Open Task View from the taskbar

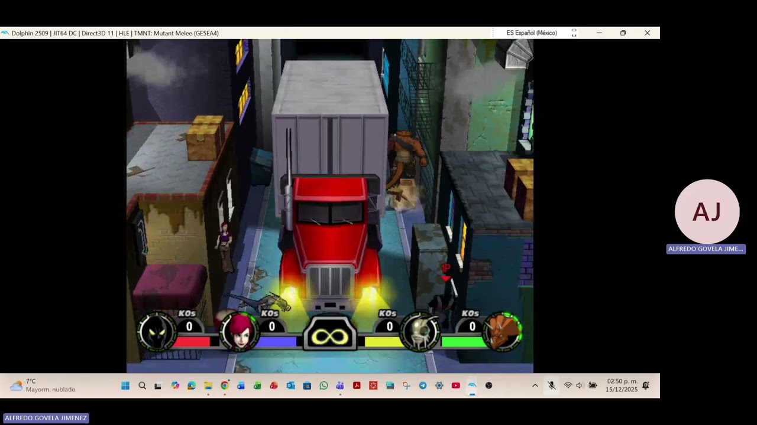pyautogui.click(x=158, y=386)
